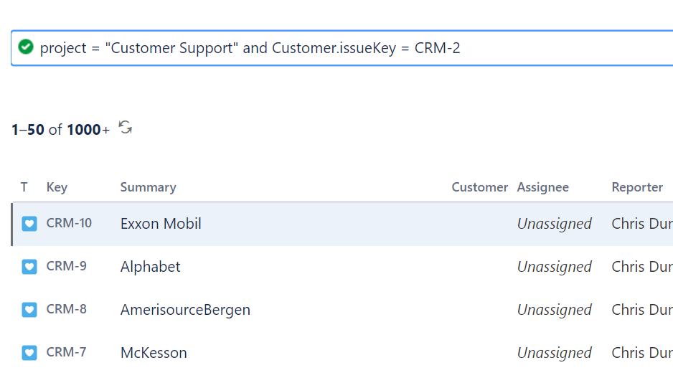Sort by the Assignee column header
This screenshot has width=673, height=383.
coord(542,187)
